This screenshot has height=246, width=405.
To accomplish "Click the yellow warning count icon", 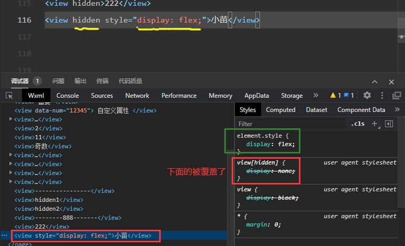I will 333,95.
